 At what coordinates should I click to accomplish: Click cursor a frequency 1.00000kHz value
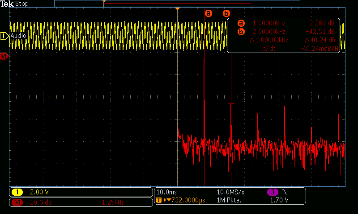(269, 23)
